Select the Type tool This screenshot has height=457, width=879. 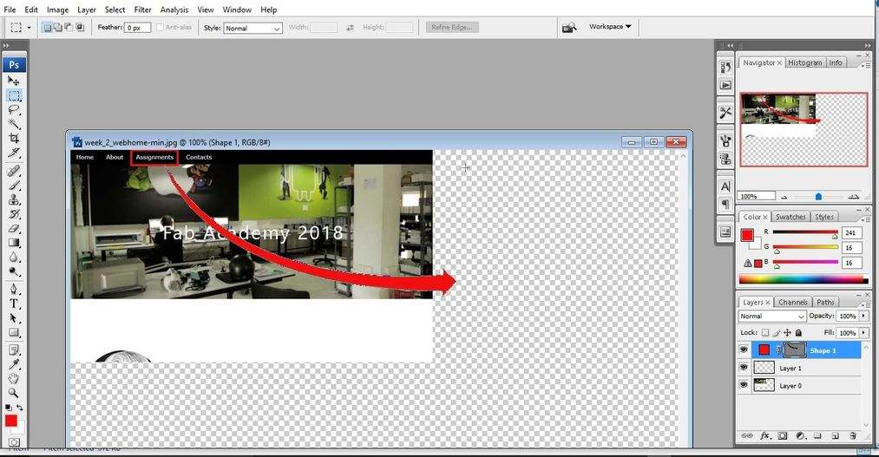point(14,304)
